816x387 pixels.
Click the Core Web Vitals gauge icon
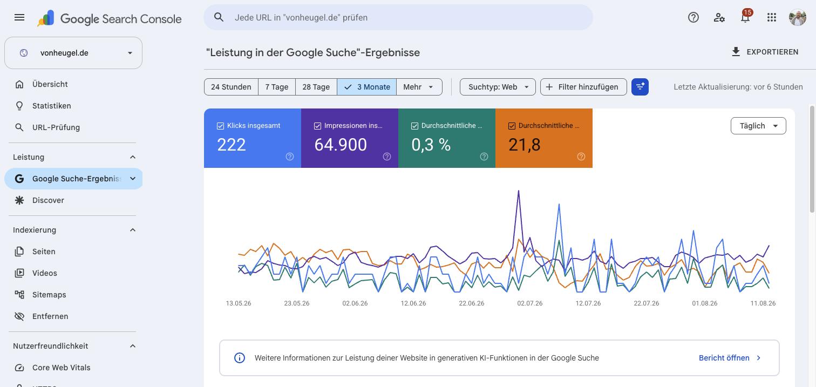[19, 368]
